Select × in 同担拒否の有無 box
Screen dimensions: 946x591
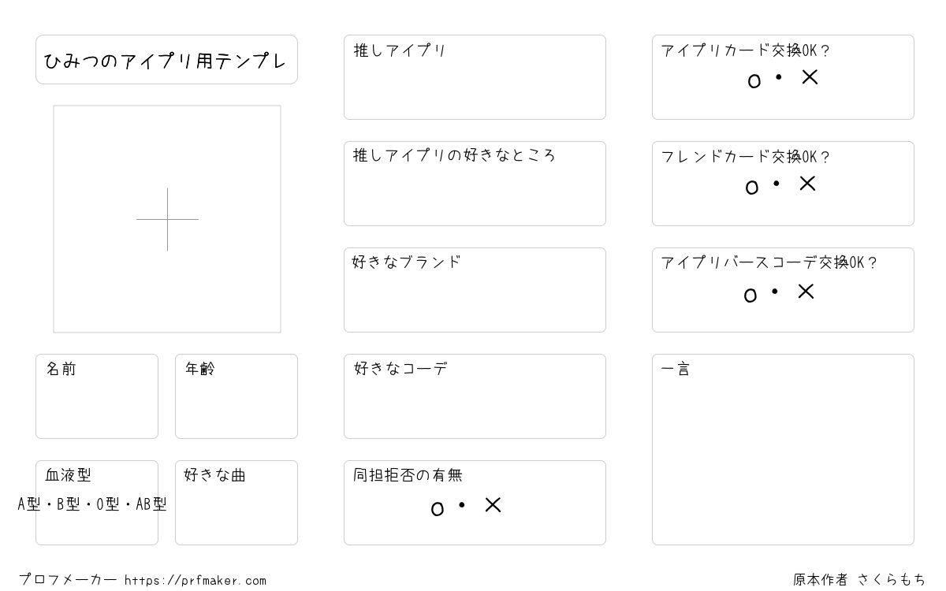pos(493,505)
